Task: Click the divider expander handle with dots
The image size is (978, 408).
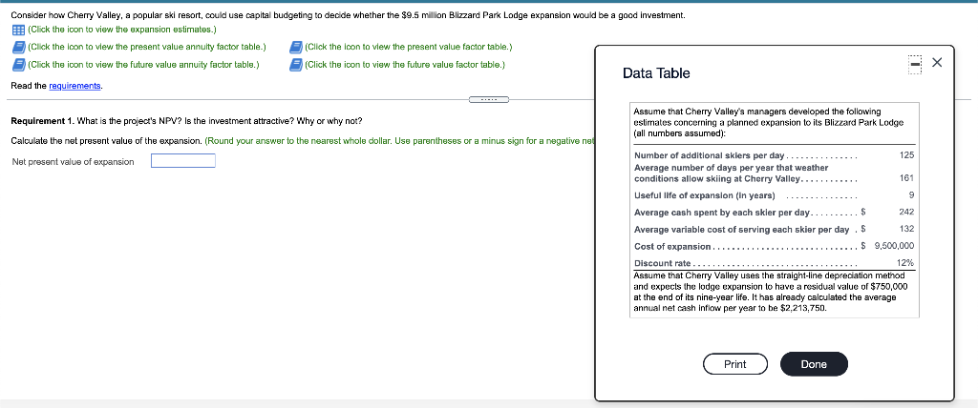Action: [x=489, y=99]
